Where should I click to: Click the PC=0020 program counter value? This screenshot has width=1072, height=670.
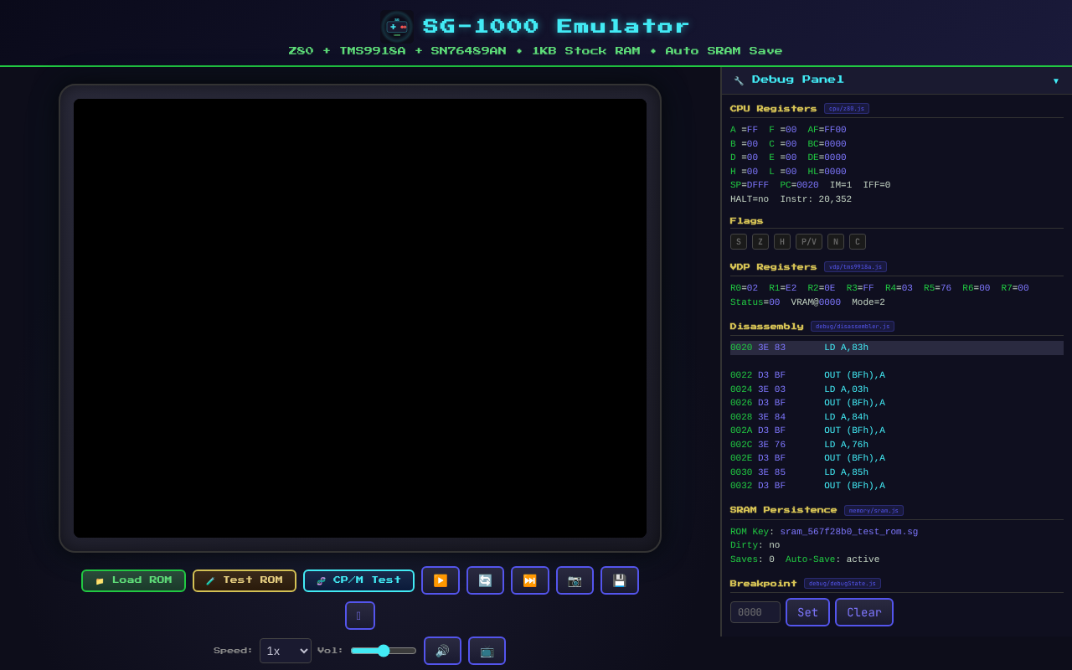click(x=799, y=185)
